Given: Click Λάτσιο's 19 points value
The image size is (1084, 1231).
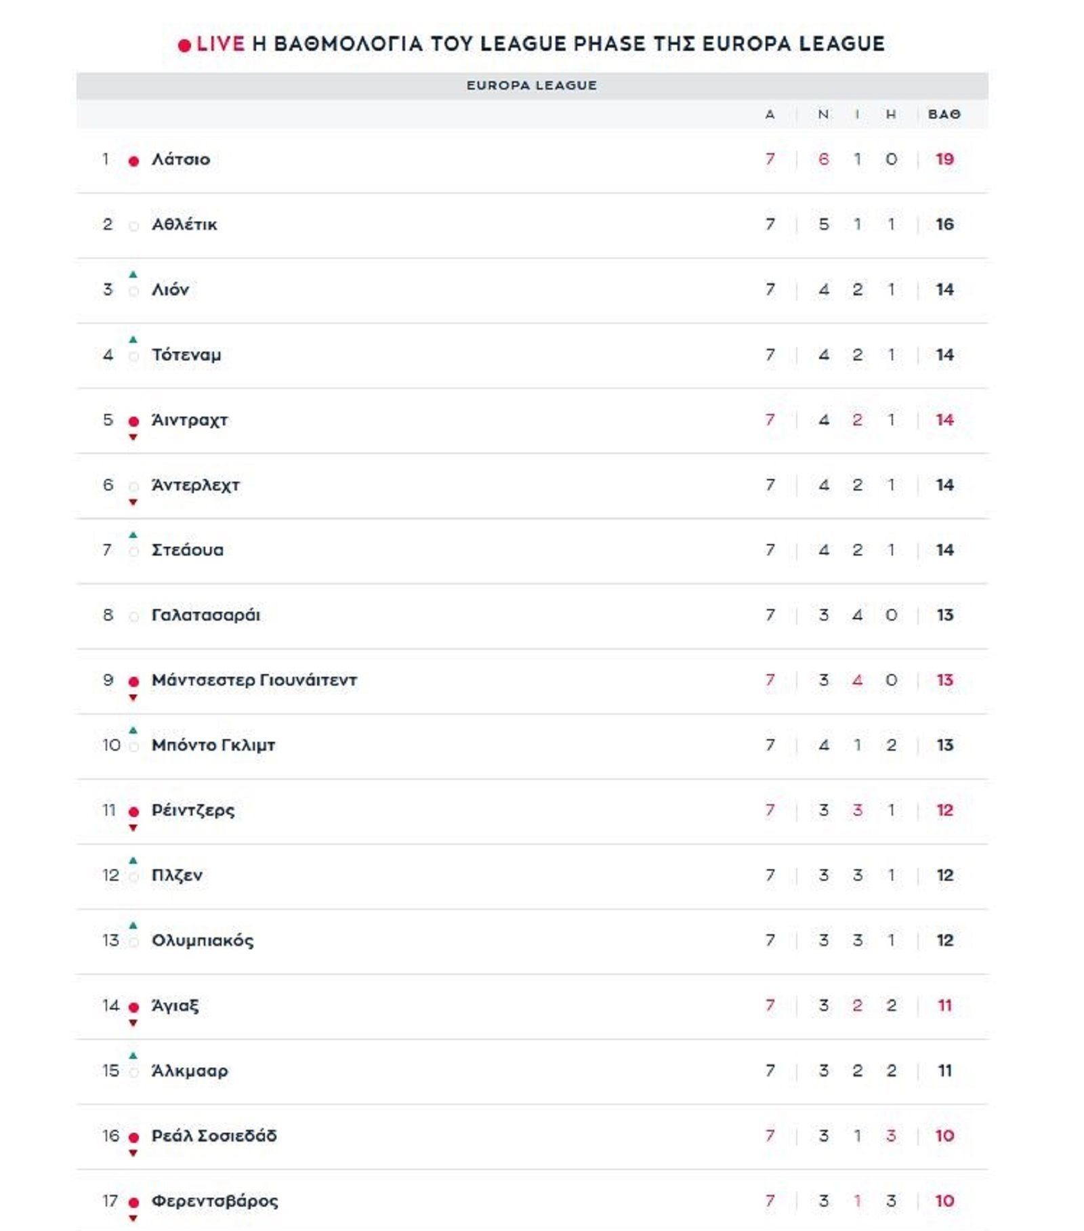Looking at the screenshot, I should point(944,159).
